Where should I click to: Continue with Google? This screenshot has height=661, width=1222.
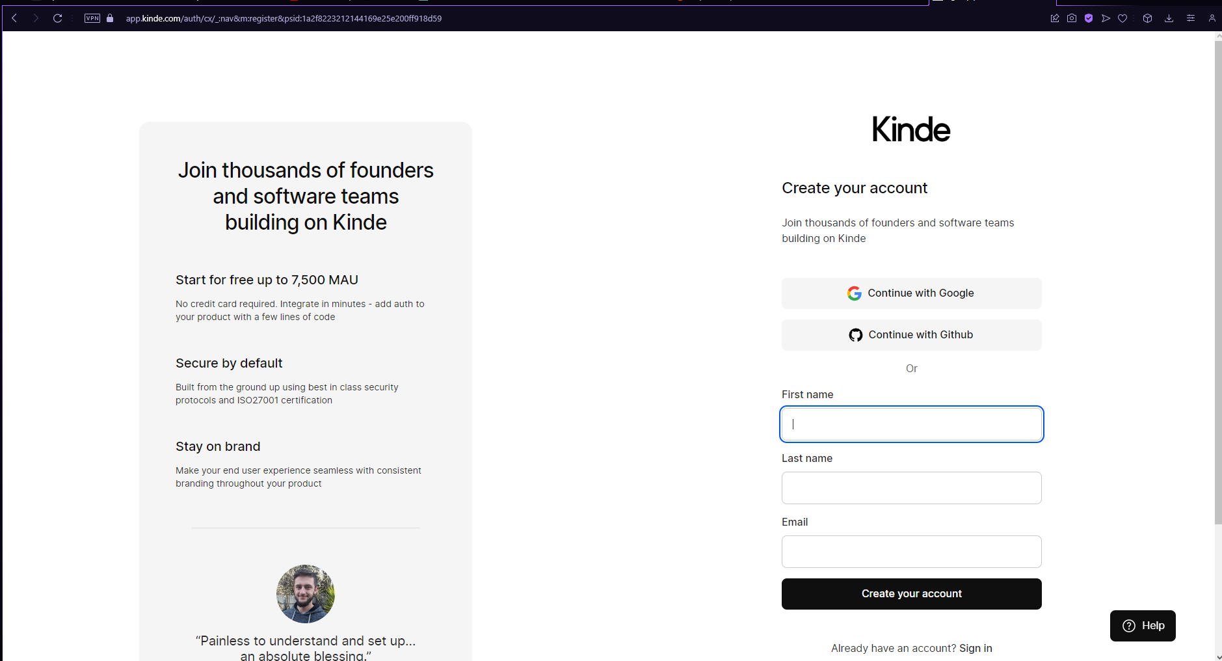[911, 293]
